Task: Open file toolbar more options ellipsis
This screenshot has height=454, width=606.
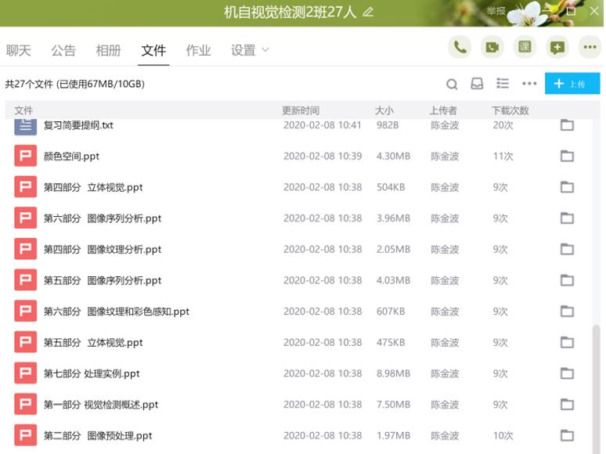Action: click(x=529, y=84)
